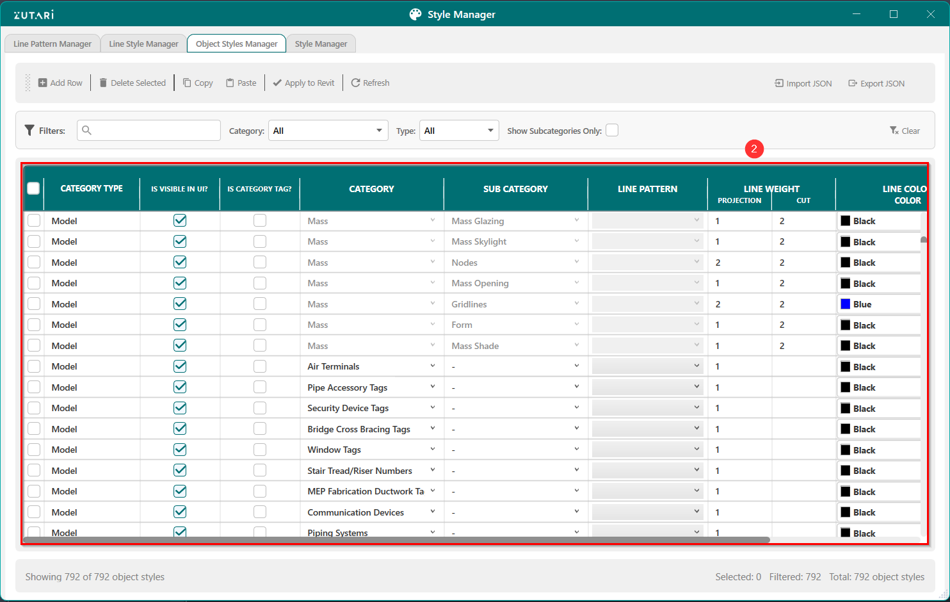Sort by the Sub Category column header
950x602 pixels.
pyautogui.click(x=515, y=189)
